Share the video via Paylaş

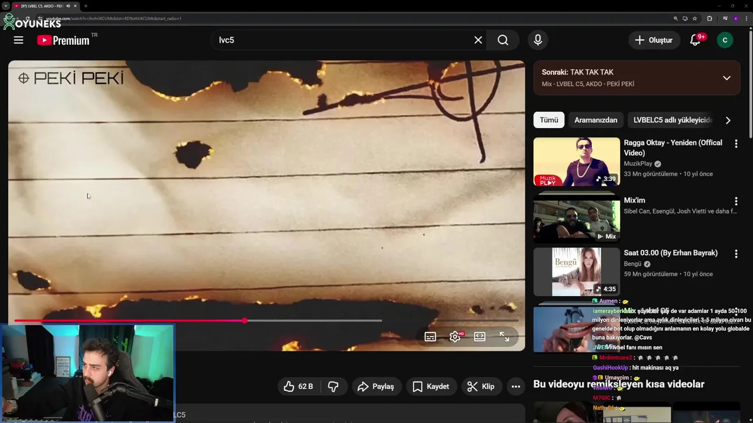click(x=376, y=387)
